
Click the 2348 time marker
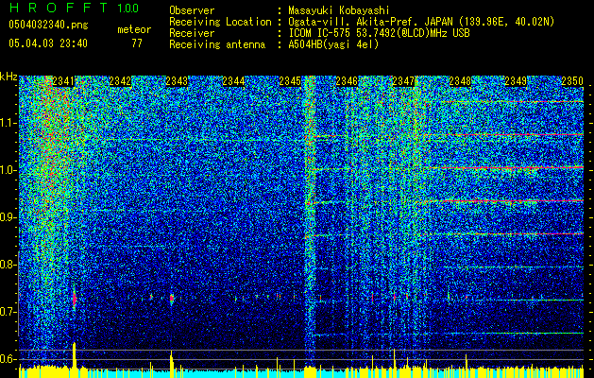460,81
